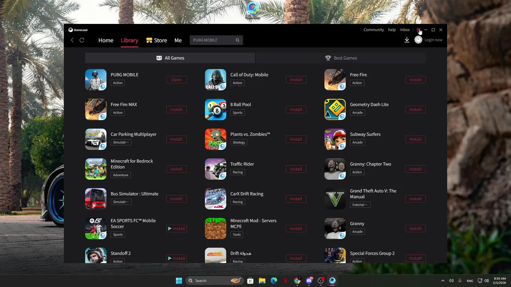
Task: Click the Special Forces Group 2 title
Action: pos(372,253)
